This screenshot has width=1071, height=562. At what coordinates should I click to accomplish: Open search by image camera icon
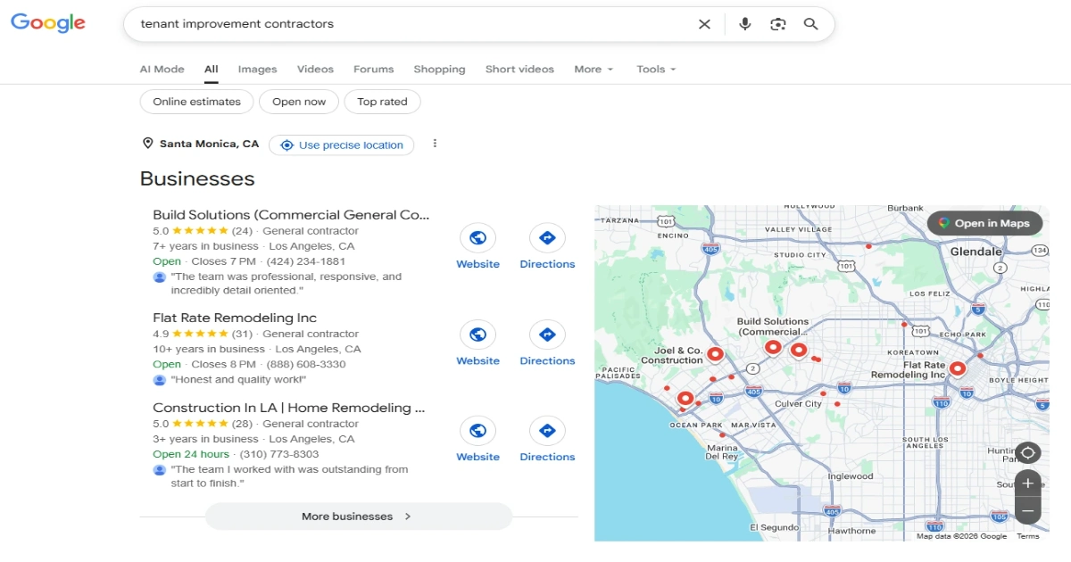[x=778, y=24]
